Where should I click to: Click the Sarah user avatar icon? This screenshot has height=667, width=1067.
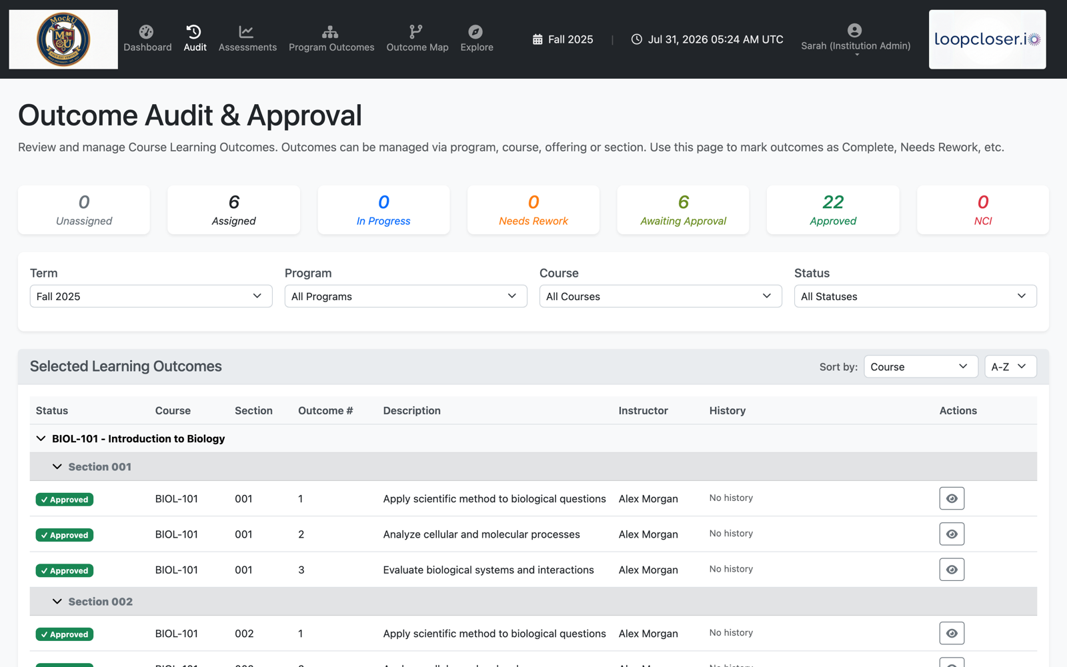click(x=855, y=30)
